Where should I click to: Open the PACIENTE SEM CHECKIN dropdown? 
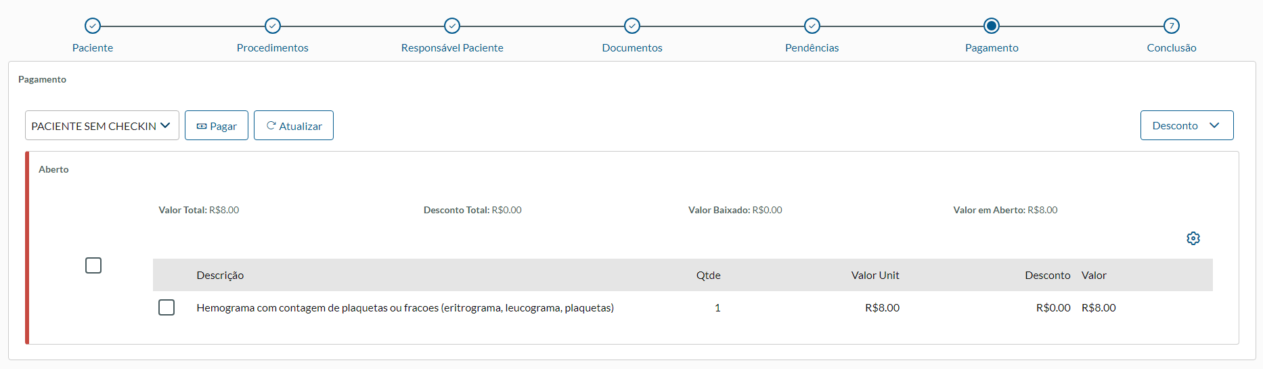[x=102, y=126]
